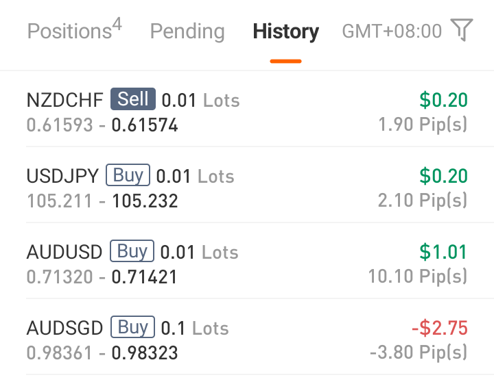The image size is (494, 384).
Task: Click the NZDCHF $0.20 profit amount
Action: click(x=443, y=100)
